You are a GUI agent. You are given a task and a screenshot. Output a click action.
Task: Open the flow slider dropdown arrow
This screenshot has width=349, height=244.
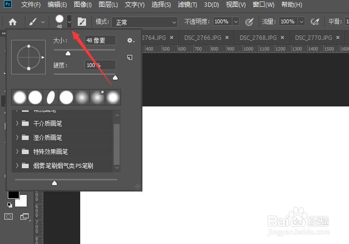point(301,21)
